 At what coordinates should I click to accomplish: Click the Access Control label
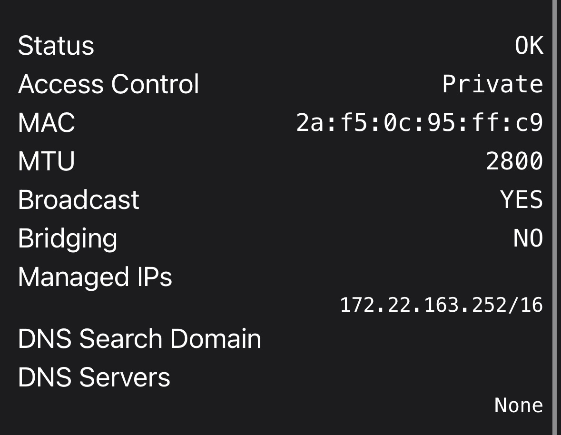(x=108, y=84)
